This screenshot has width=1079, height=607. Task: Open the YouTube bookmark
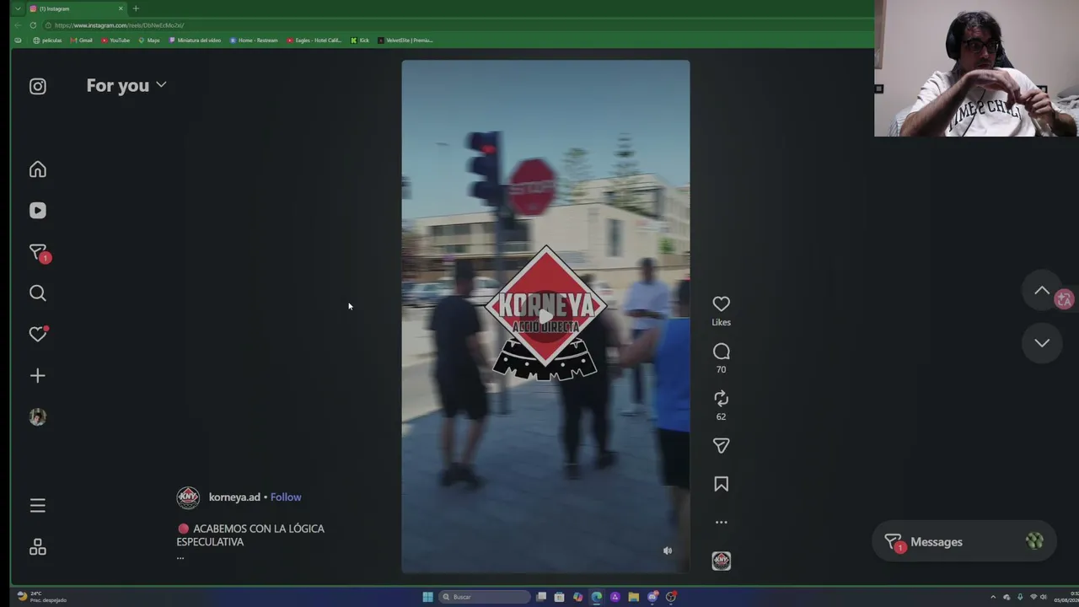point(116,40)
